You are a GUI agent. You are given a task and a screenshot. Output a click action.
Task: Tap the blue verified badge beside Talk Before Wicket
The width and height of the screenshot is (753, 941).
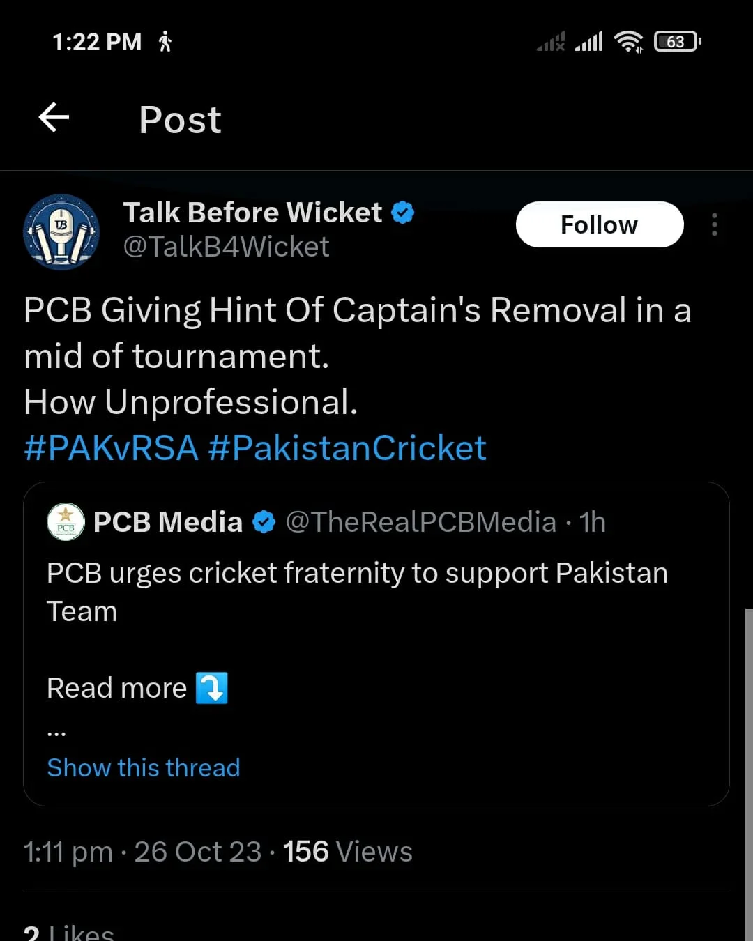pyautogui.click(x=403, y=212)
